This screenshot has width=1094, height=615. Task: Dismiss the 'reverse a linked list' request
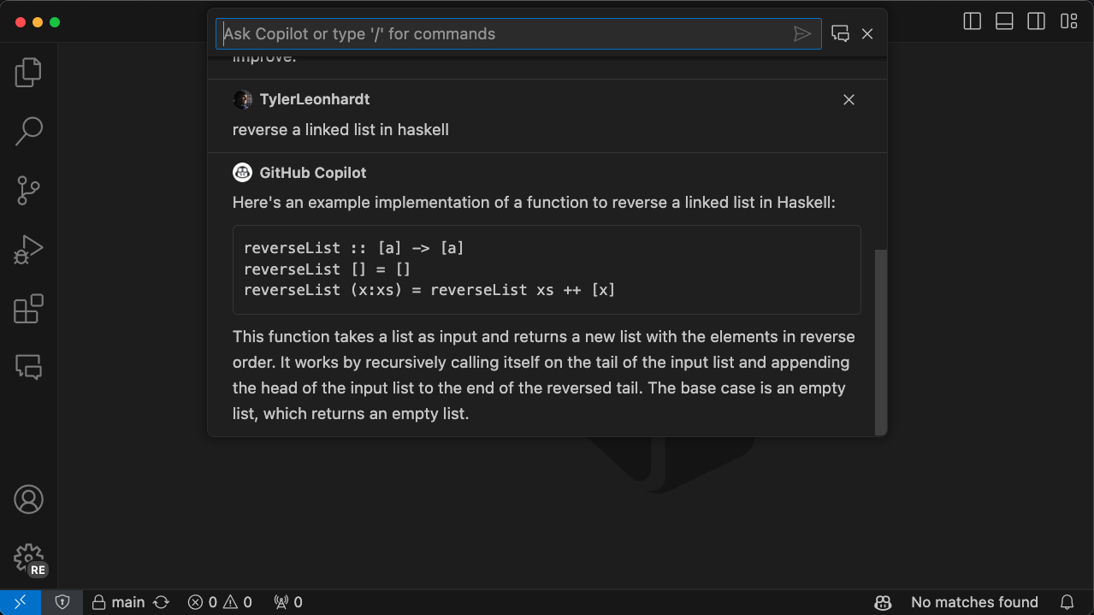(849, 99)
